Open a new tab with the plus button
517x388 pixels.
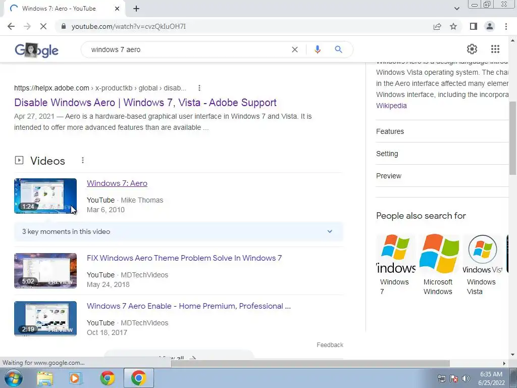[x=136, y=9]
